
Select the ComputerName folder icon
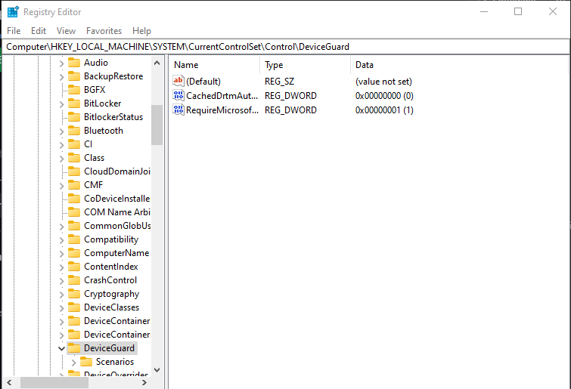point(74,253)
